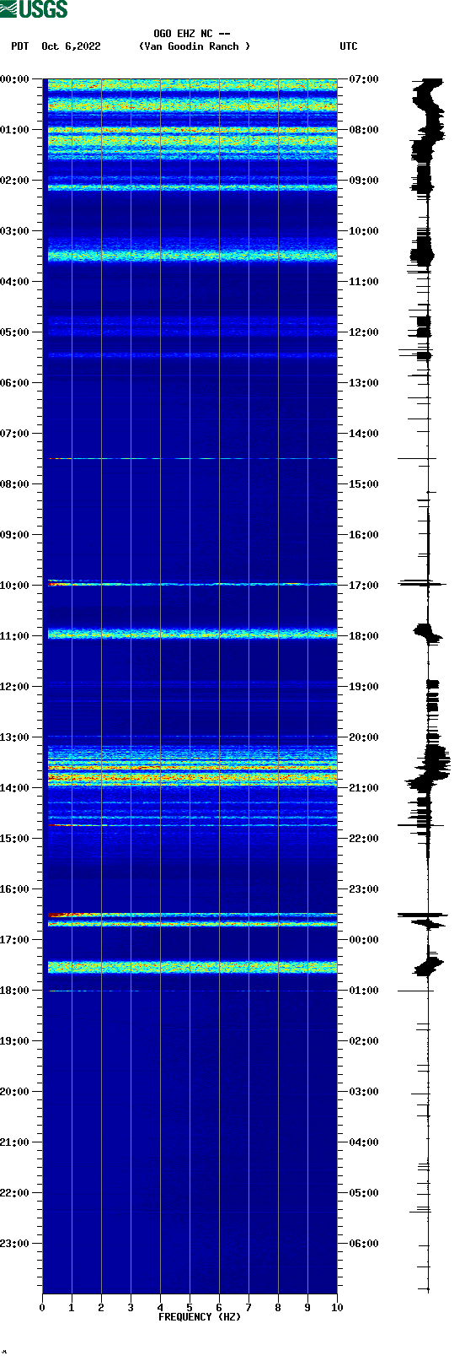Click the '03:00' PDT time label

coord(15,231)
